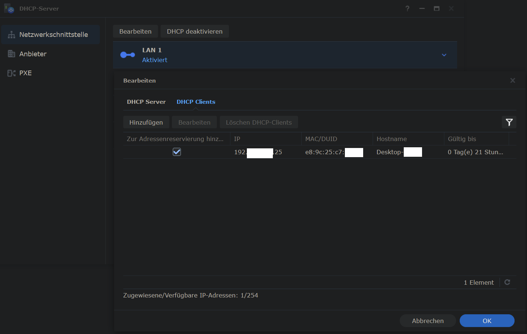The height and width of the screenshot is (334, 527).
Task: Click the PXE sidebar icon
Action: click(x=11, y=73)
